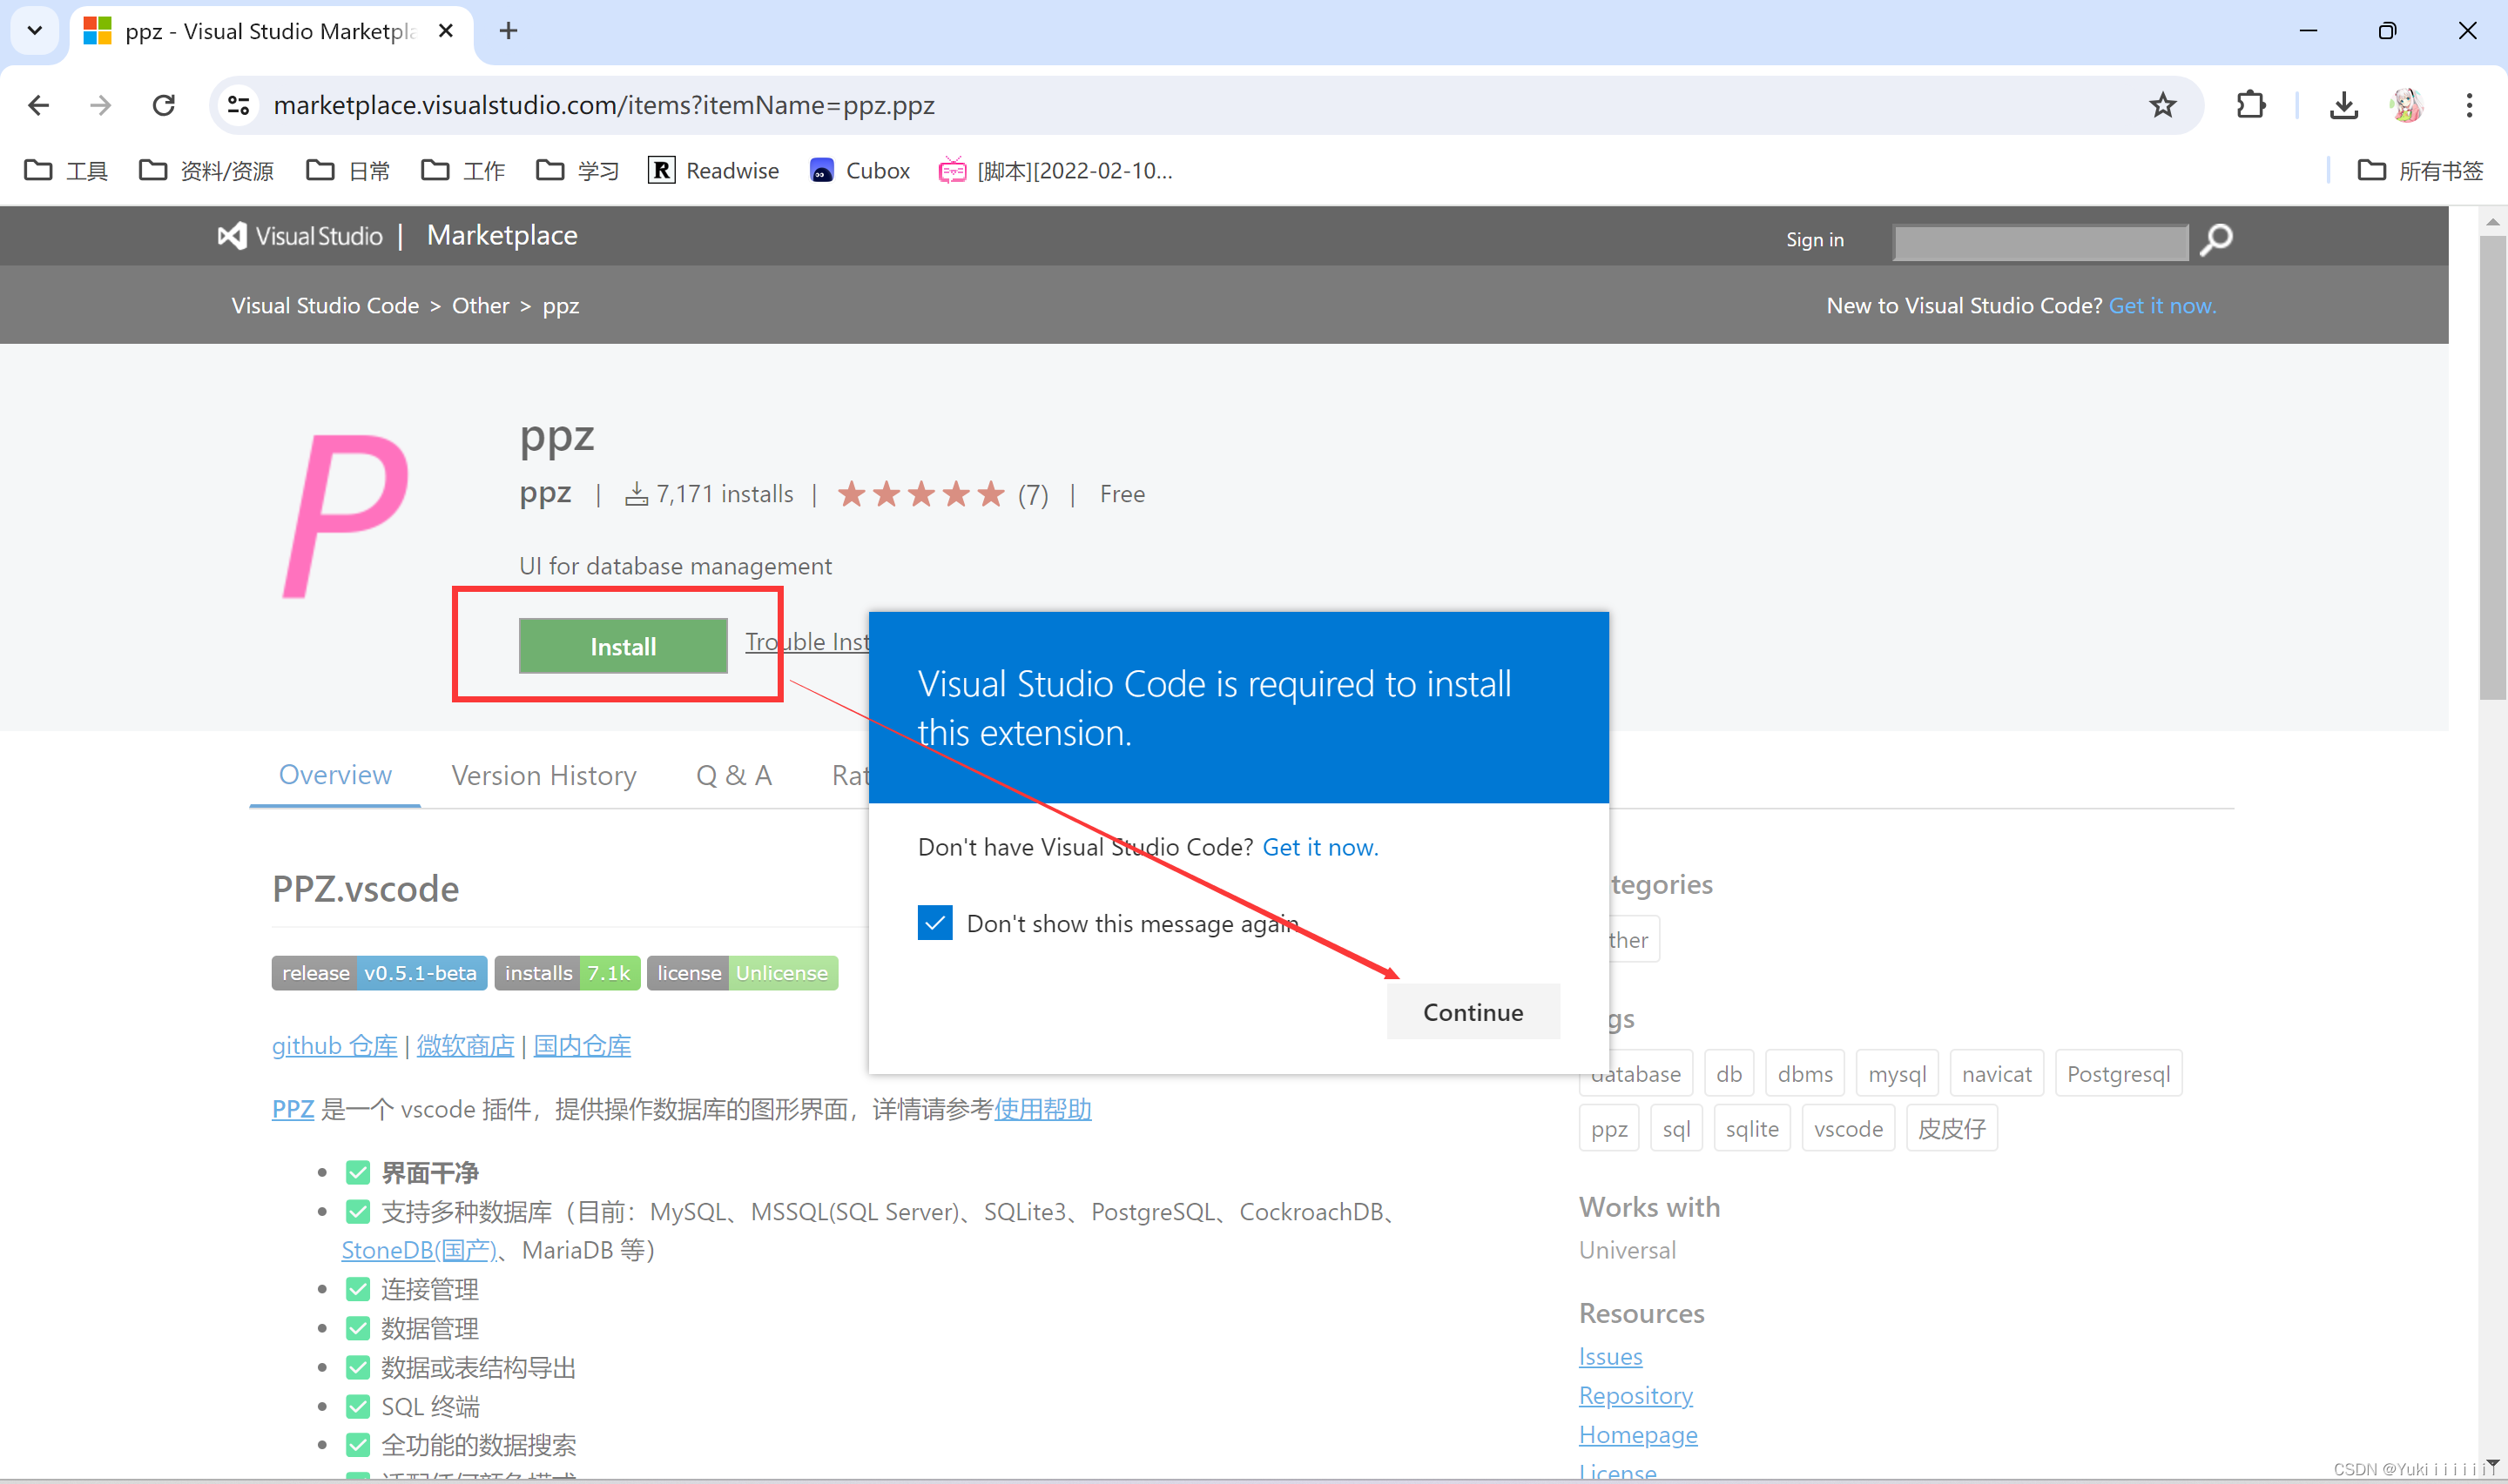Go to Other category breadcrumb
Viewport: 2508px width, 1484px height.
pos(480,306)
